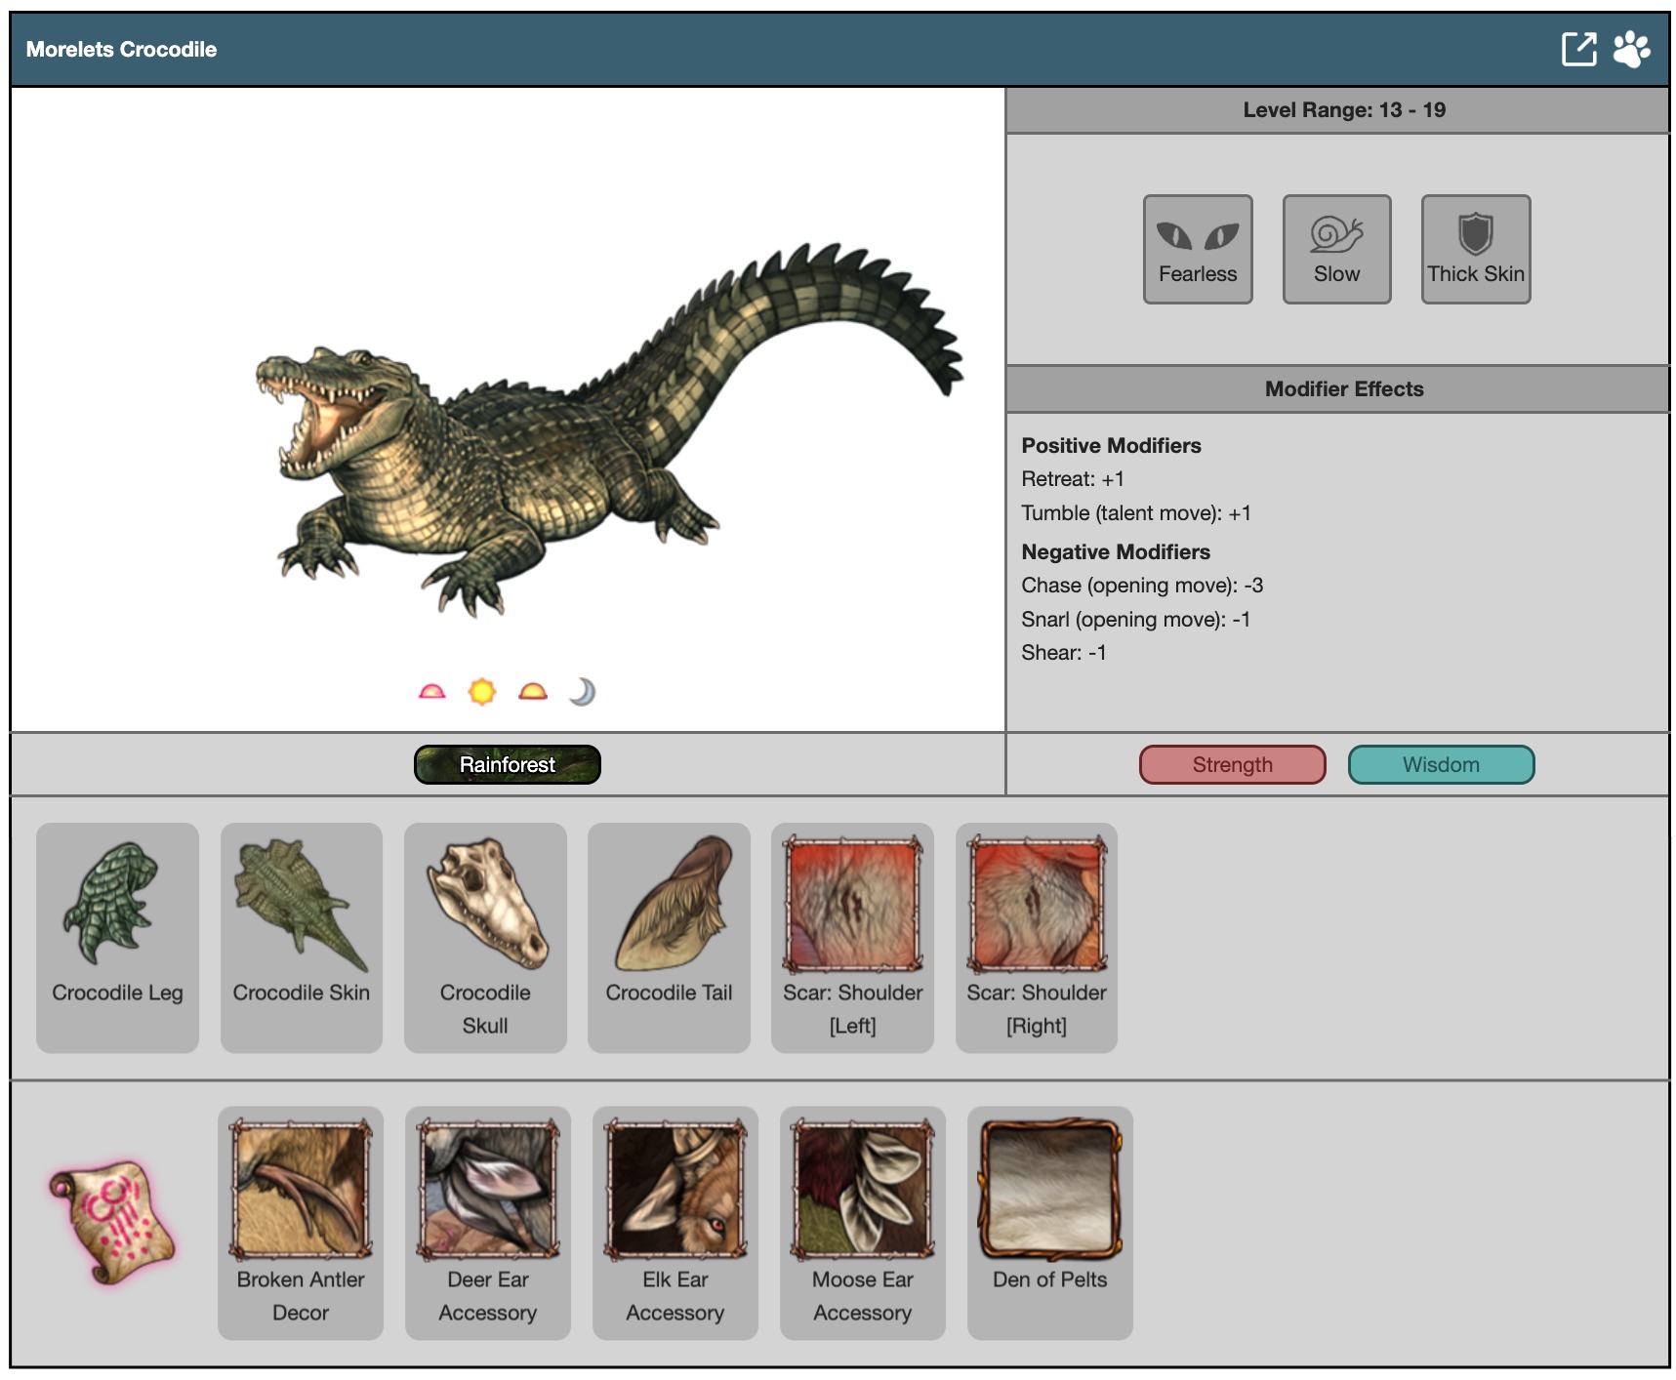Click the glowing pink scroll icon

(x=112, y=1222)
